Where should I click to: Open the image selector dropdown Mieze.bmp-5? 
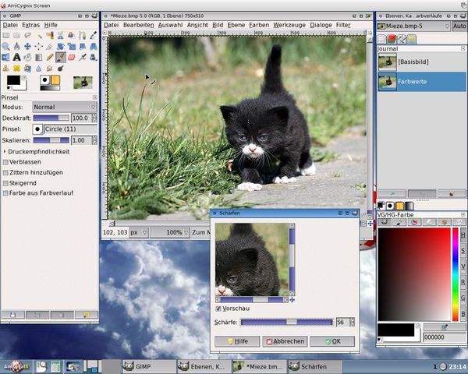pos(413,26)
